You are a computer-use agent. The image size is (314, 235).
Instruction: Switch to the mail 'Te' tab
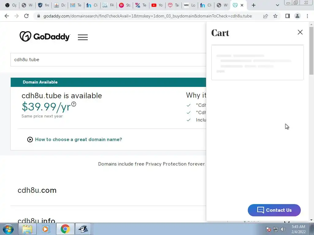pyautogui.click(x=76, y=5)
